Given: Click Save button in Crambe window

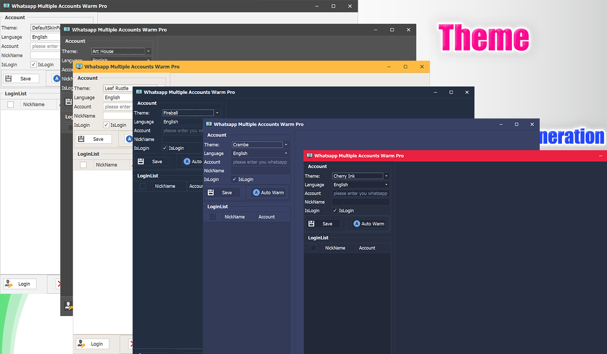Looking at the screenshot, I should [223, 192].
